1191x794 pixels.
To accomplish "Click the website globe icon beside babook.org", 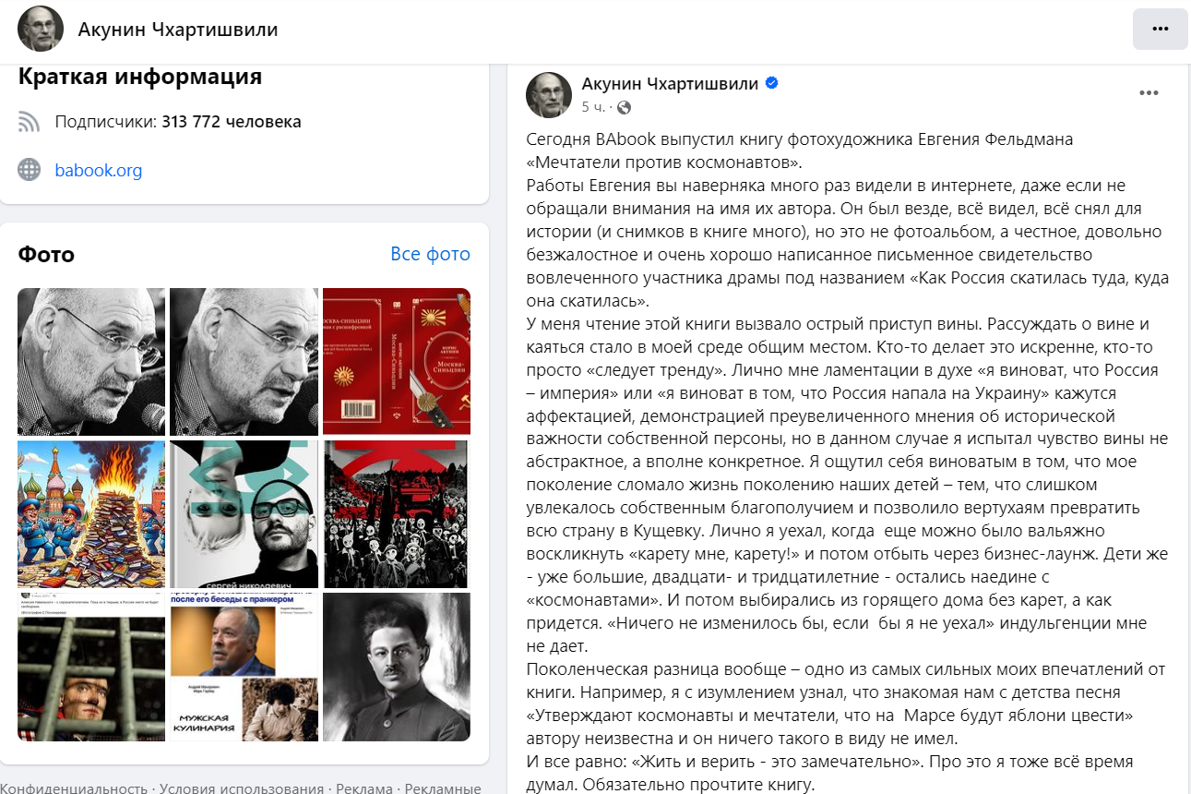I will point(30,170).
